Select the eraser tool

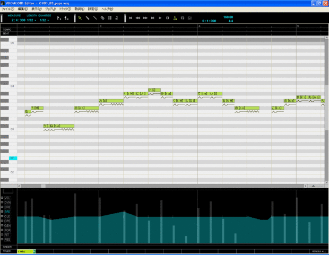coord(102,18)
